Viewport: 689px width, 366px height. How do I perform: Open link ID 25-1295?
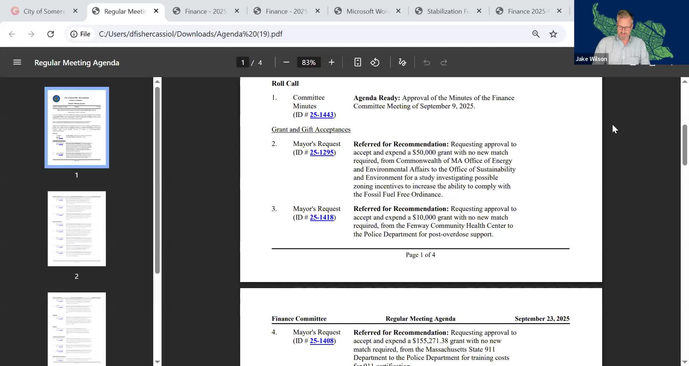[322, 152]
